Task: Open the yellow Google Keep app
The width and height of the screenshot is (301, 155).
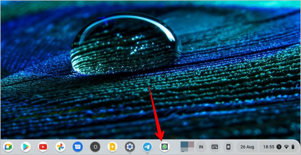Action: pos(112,147)
